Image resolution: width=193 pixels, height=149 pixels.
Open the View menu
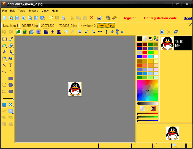coord(45,11)
